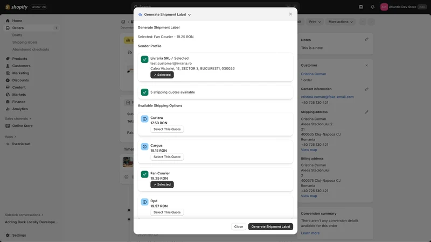Click the Selected toggle under Fan Courier

tap(162, 184)
